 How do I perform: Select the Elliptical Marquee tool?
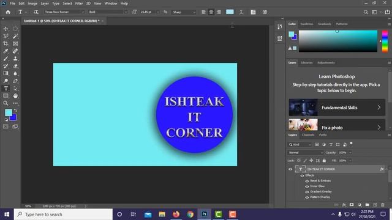[15, 29]
